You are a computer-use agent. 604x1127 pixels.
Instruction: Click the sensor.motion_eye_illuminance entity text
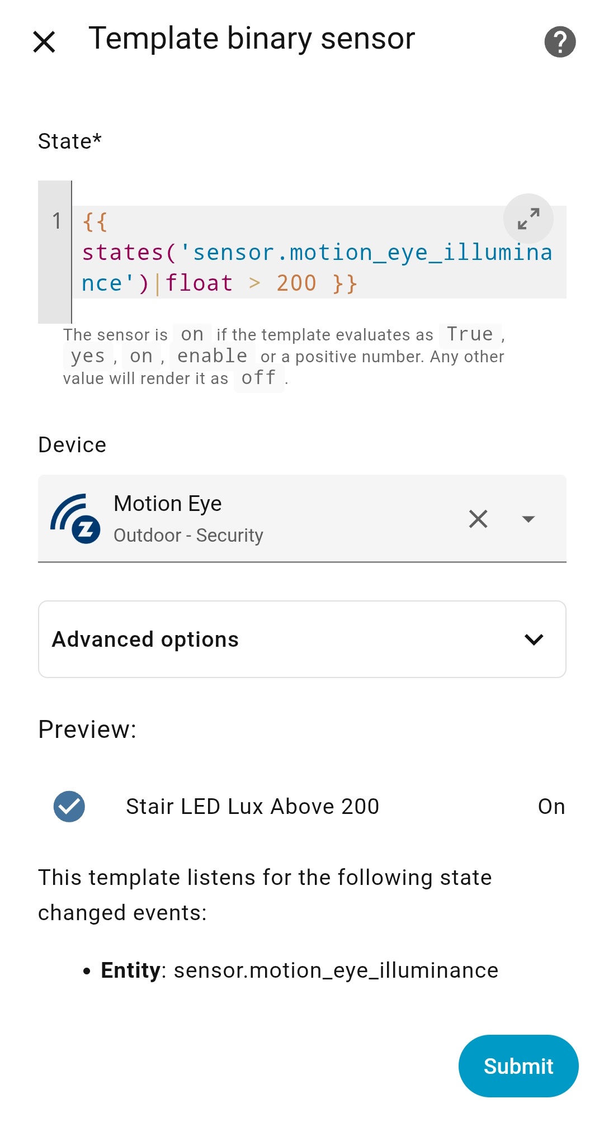tap(336, 970)
